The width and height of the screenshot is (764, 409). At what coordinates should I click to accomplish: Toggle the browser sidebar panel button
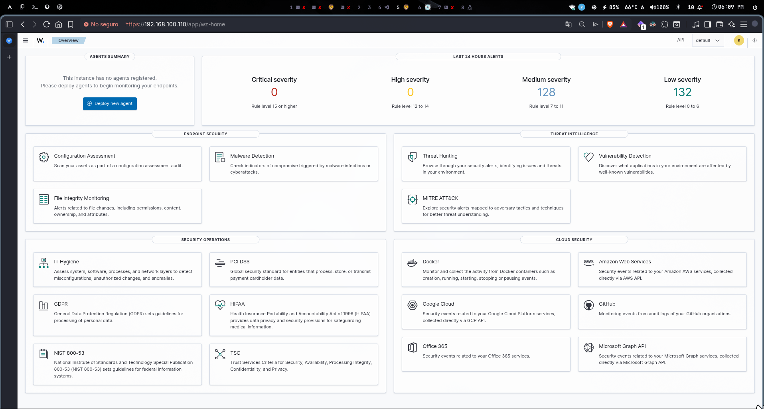click(x=9, y=24)
